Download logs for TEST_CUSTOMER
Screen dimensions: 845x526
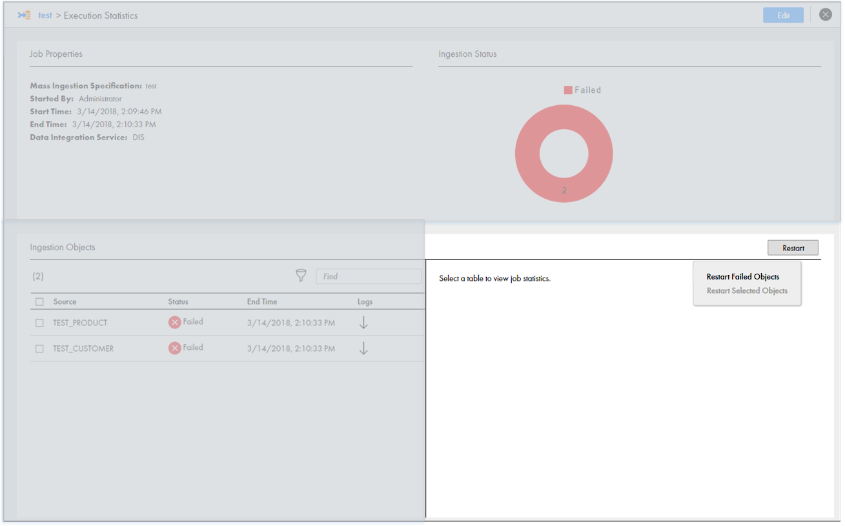363,348
